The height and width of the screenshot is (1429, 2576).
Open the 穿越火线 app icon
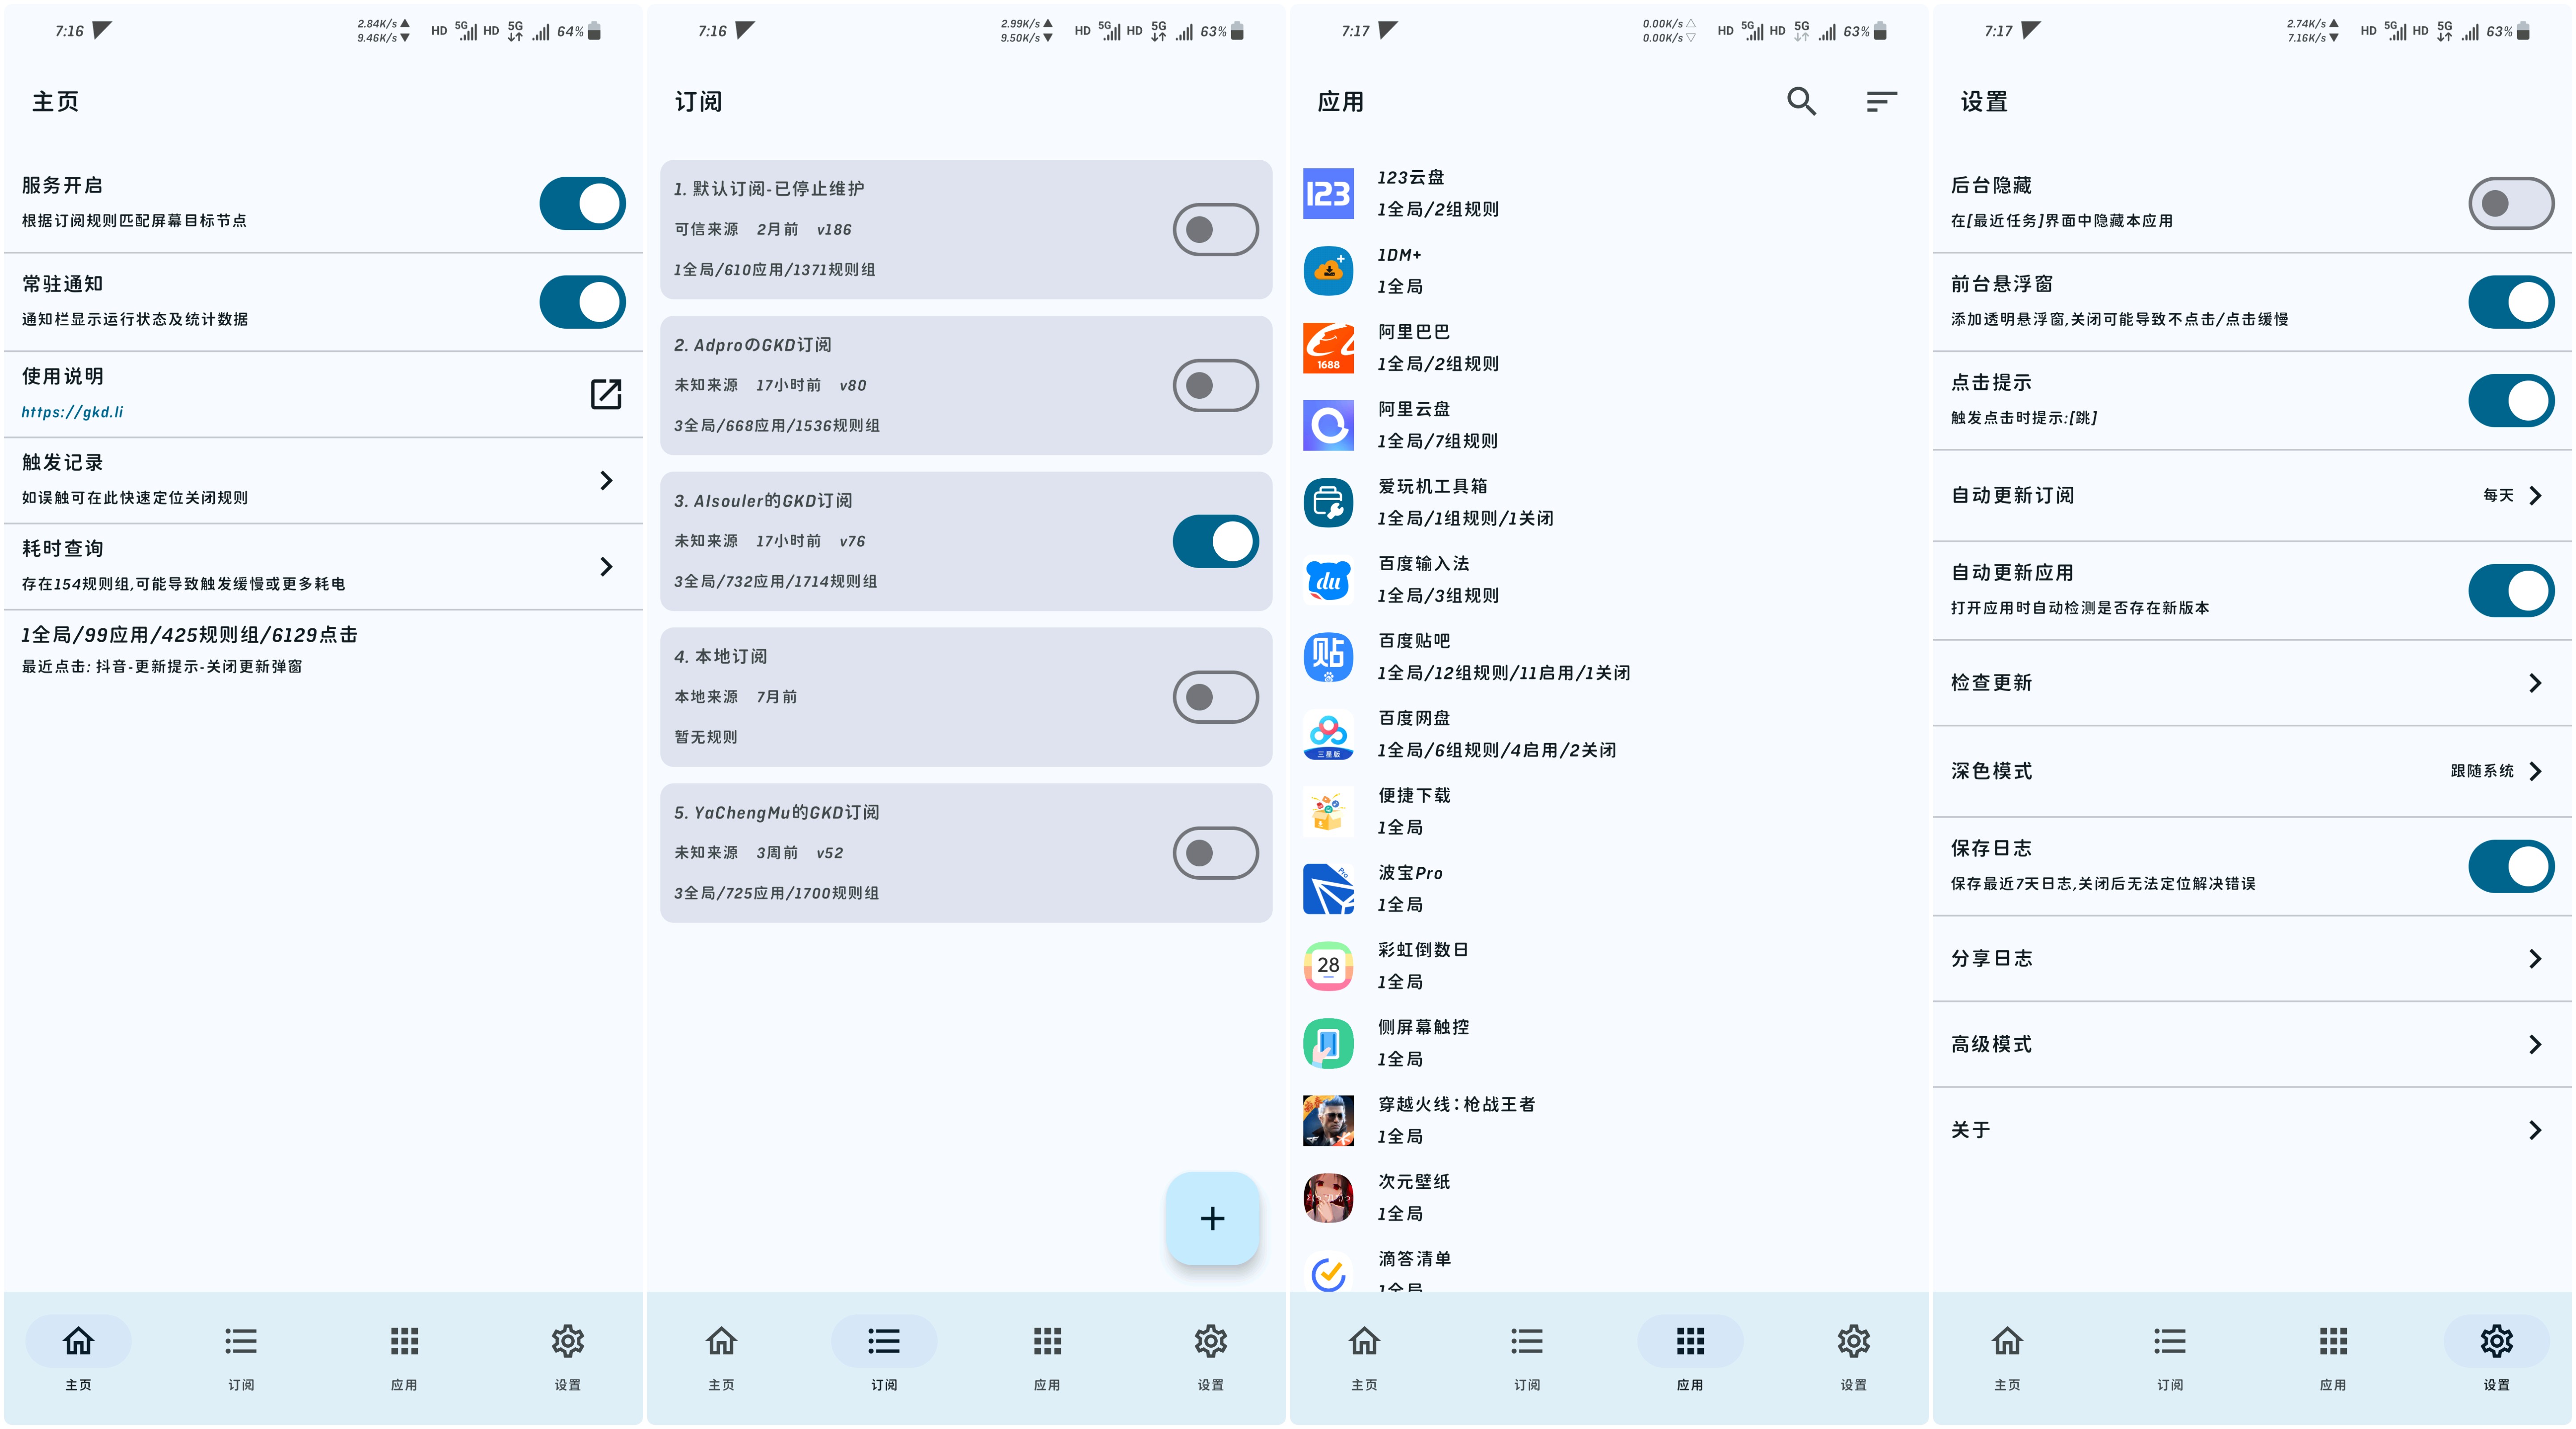click(1328, 1120)
